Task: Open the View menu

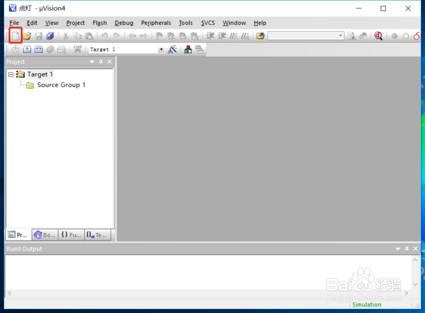Action: 52,23
